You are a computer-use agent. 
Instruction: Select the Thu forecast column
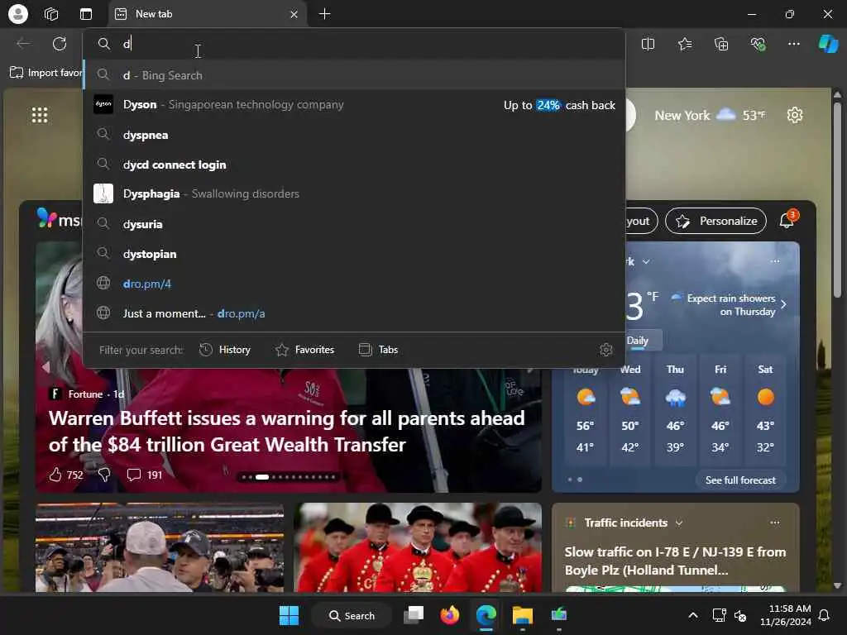(675, 410)
